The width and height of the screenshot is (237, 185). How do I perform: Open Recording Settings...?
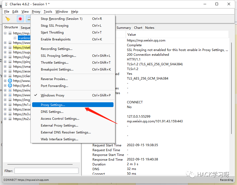click(73, 49)
